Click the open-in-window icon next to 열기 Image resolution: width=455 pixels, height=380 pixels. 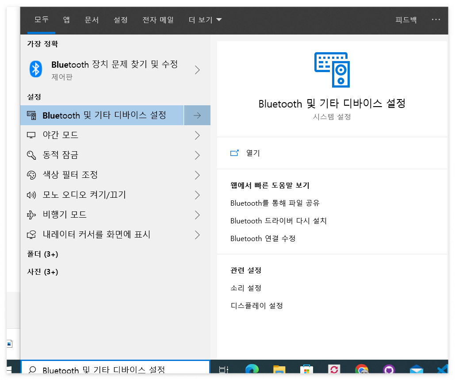coord(234,153)
